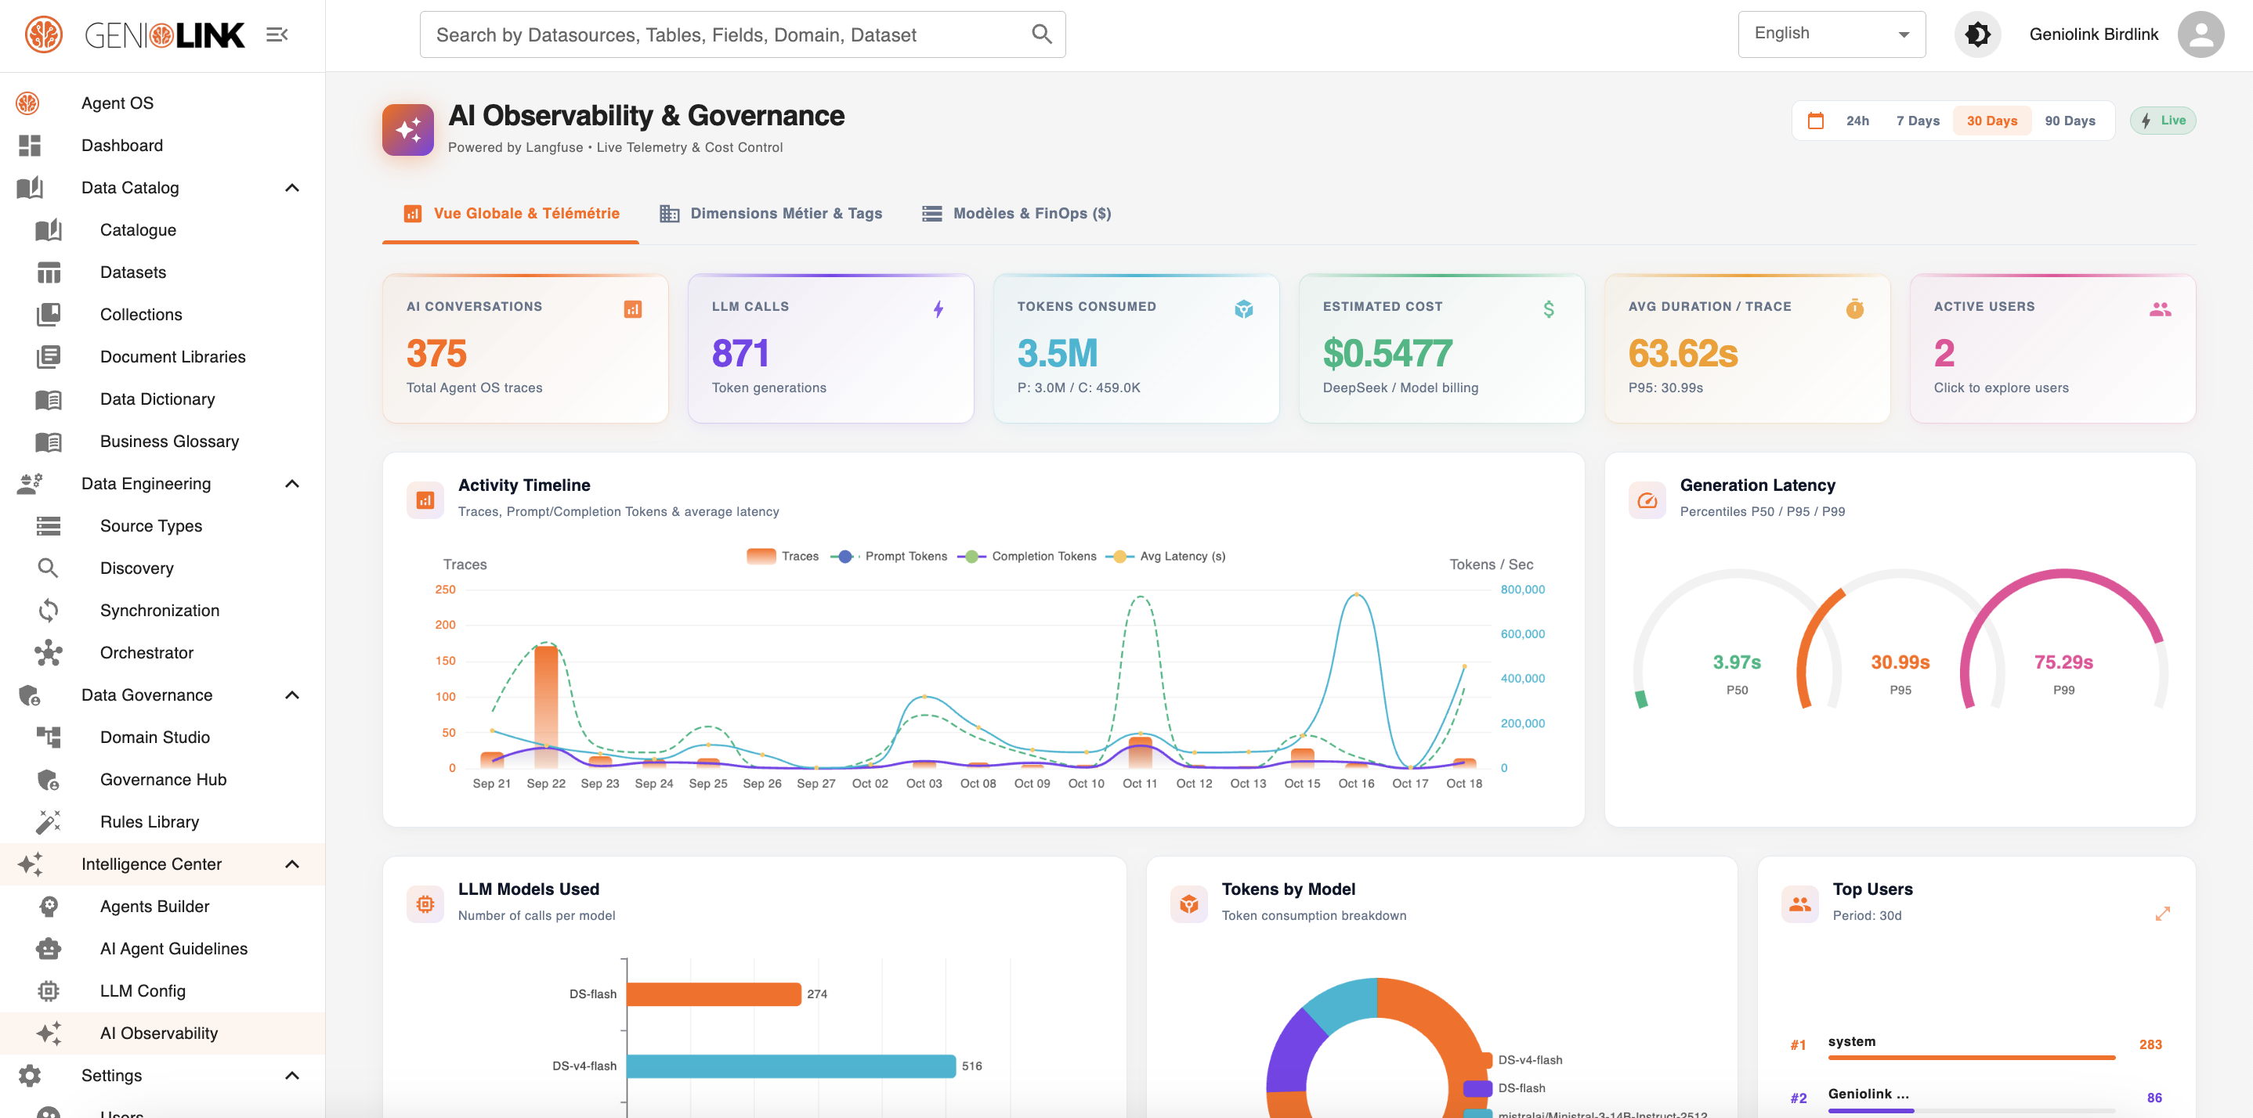This screenshot has height=1118, width=2253.
Task: Click the Active Users card to explore users
Action: click(2052, 348)
